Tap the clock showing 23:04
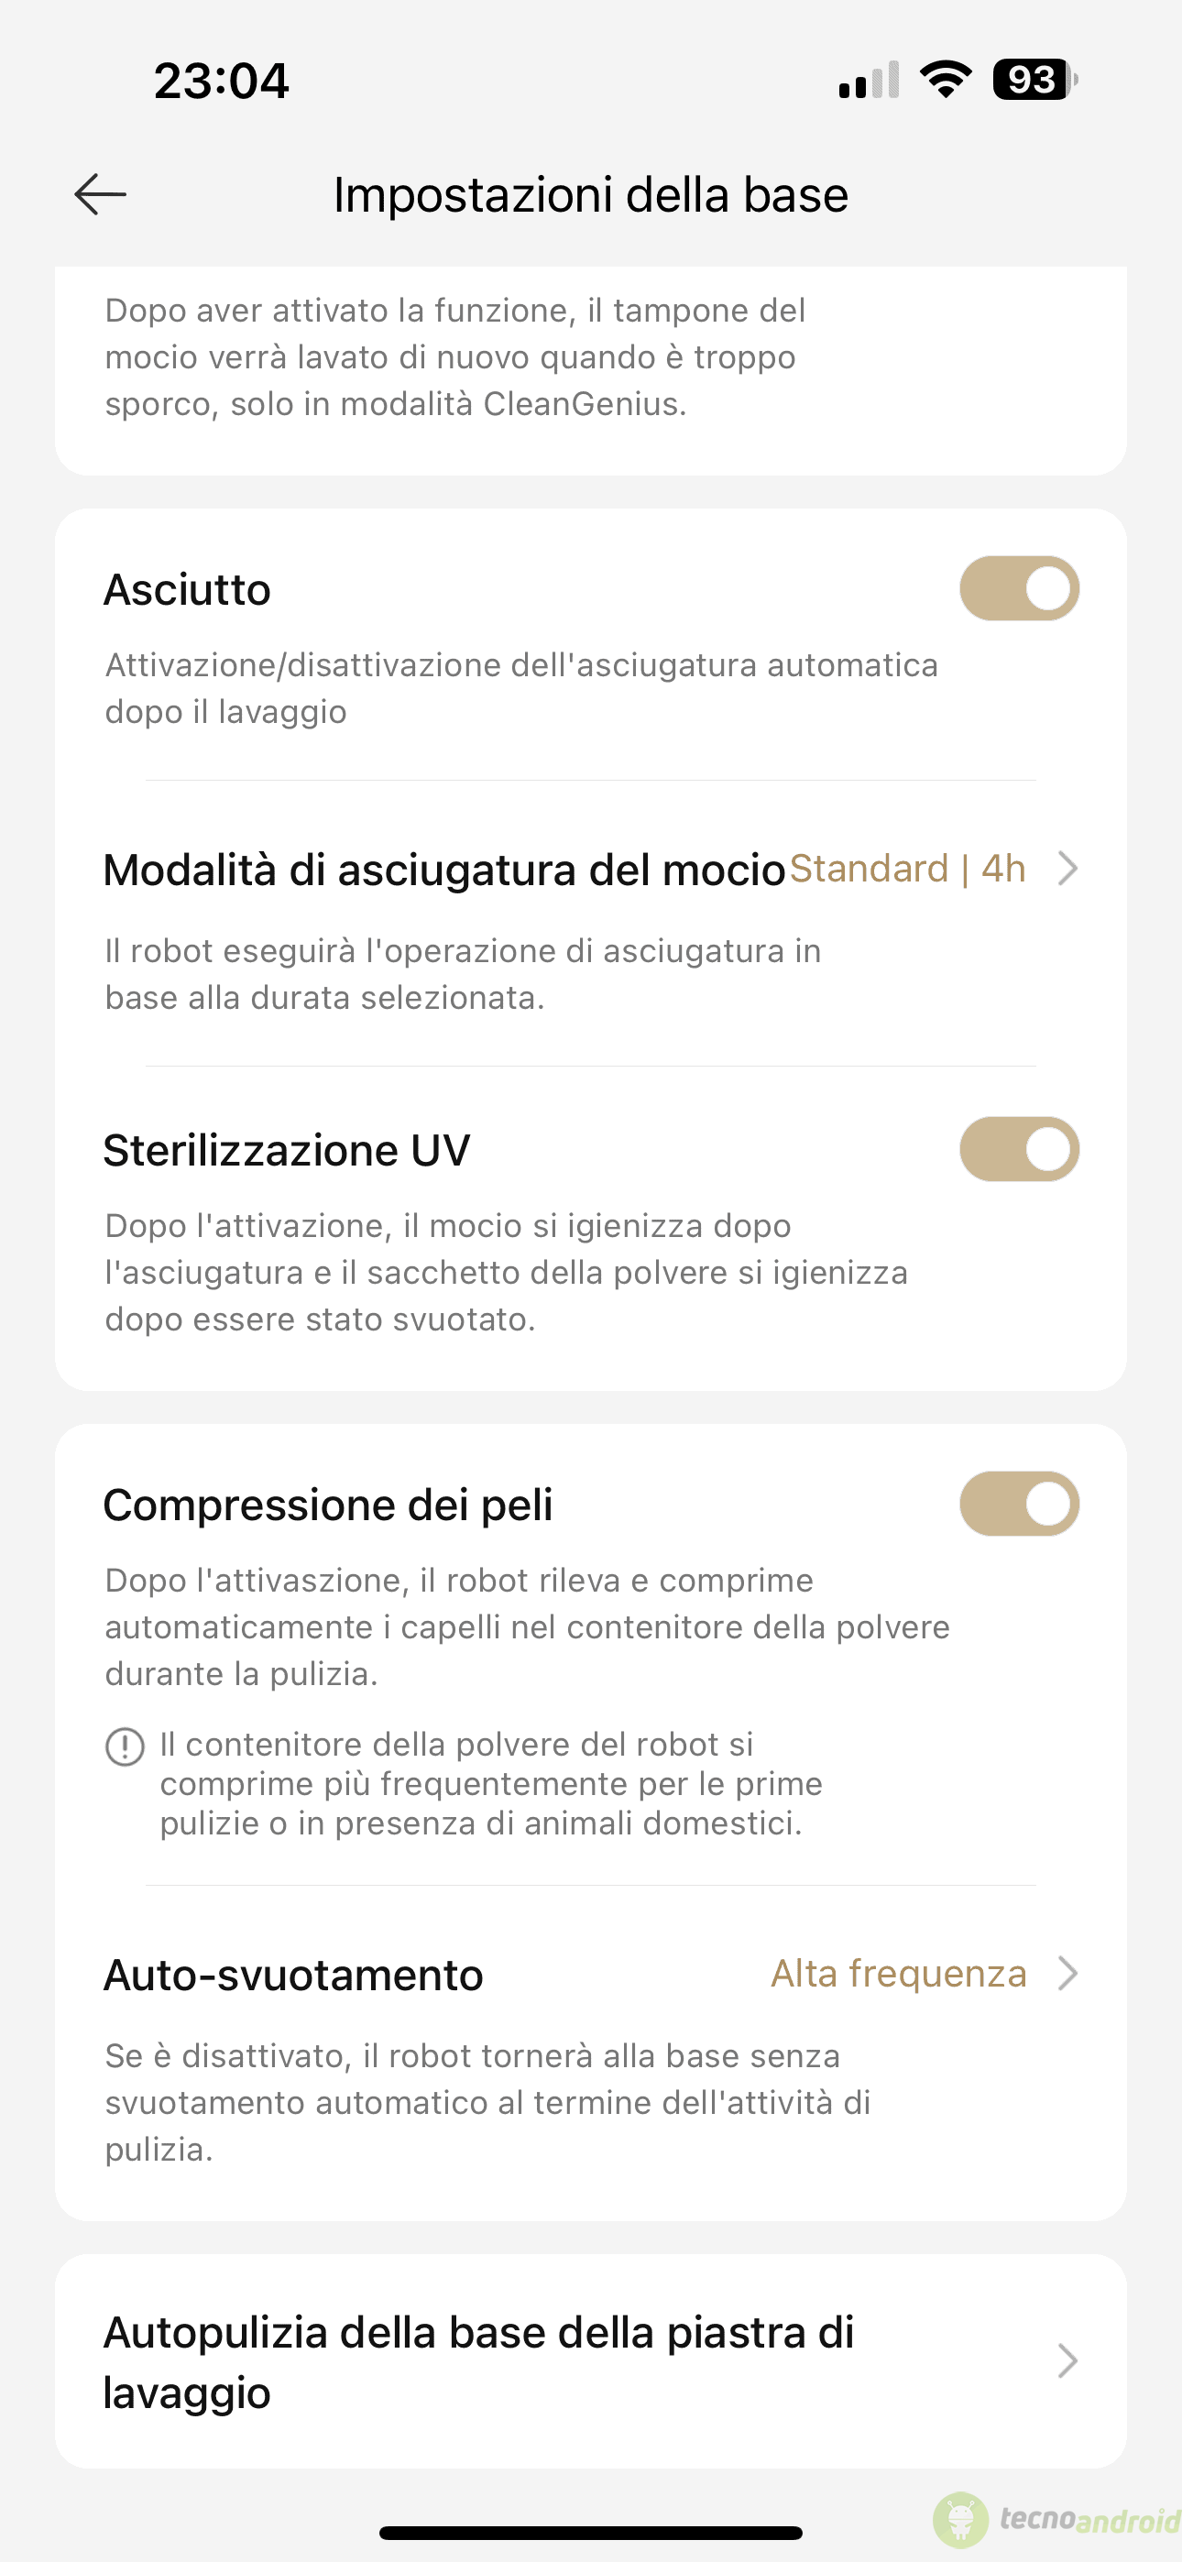 tap(221, 81)
